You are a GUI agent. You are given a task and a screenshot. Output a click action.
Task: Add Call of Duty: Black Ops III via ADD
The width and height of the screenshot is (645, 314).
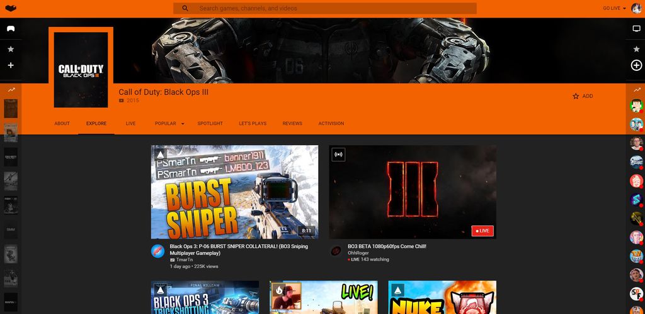pos(583,96)
